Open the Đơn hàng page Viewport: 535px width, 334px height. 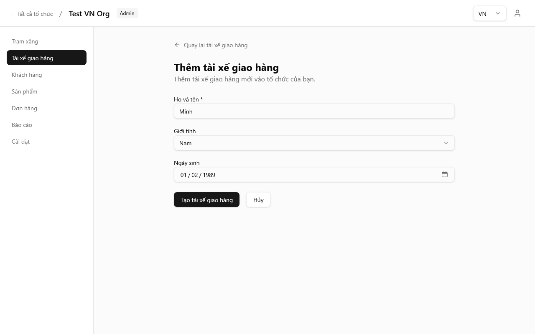(x=25, y=108)
